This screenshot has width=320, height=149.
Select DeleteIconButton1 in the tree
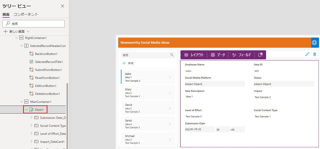47,94
